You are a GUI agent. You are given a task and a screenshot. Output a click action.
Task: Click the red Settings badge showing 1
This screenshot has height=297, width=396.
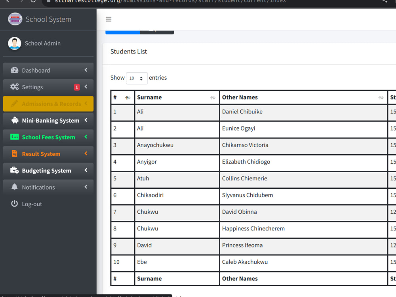point(77,87)
